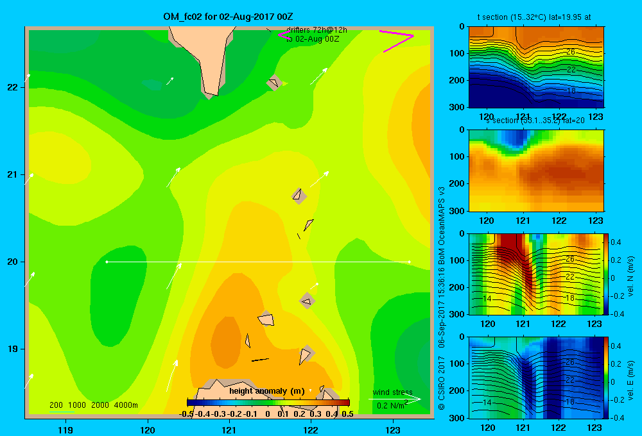Click the "BoM OceanMAPS v3" vertical text

click(442, 226)
